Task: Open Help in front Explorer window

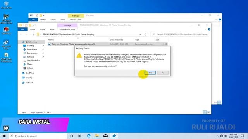Action: coord(209,29)
